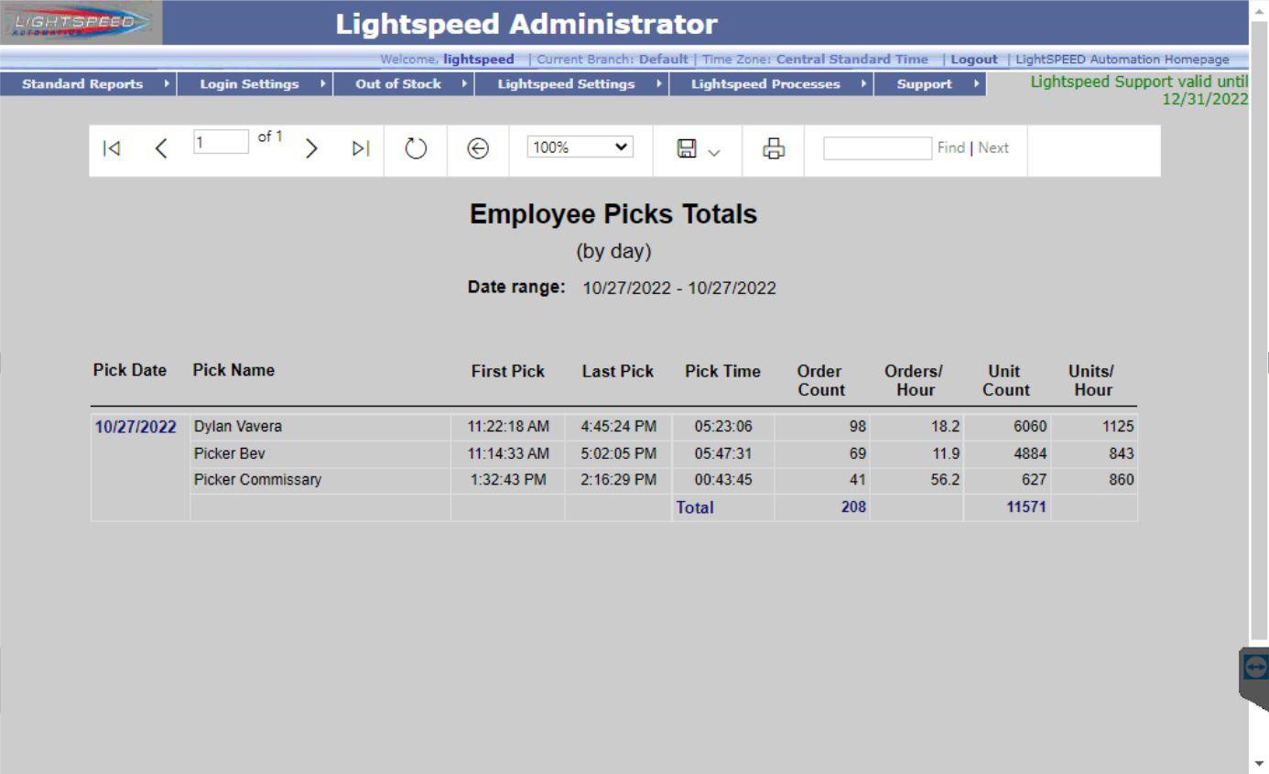Viewport: 1269px width, 774px height.
Task: Click the Picker Bev name cell
Action: (x=320, y=453)
